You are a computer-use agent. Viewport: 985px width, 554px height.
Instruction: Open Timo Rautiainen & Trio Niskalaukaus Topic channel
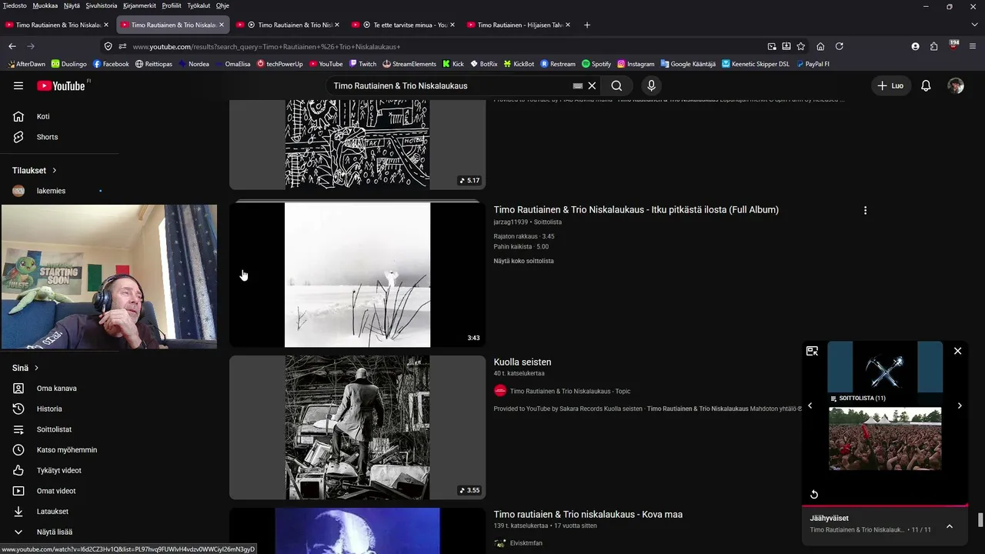click(x=570, y=391)
